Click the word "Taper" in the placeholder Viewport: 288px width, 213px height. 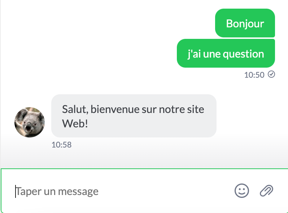[x=29, y=191]
